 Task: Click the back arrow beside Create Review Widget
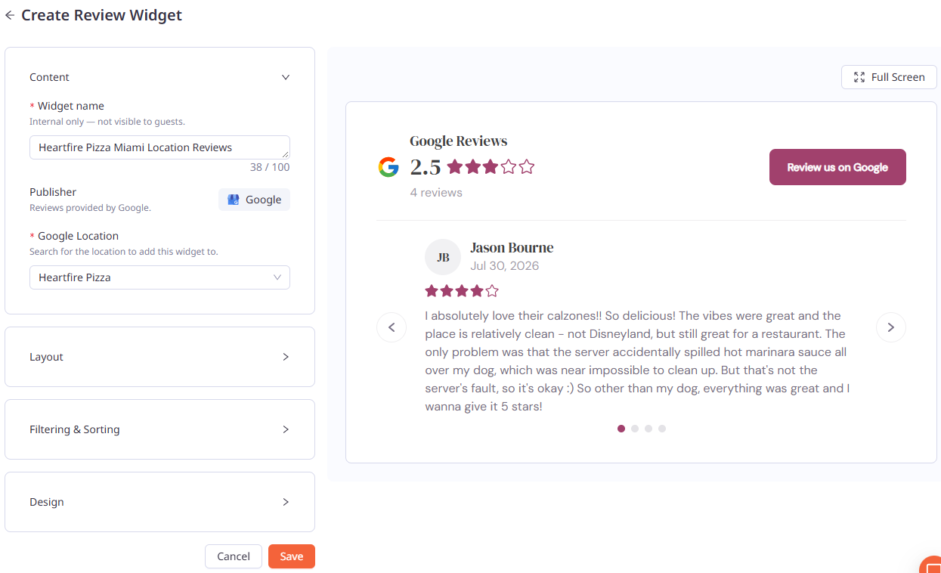click(10, 15)
